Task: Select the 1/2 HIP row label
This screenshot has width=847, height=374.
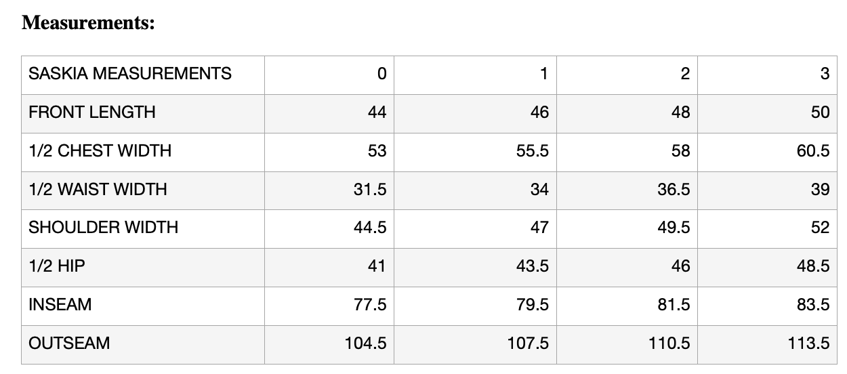Action: click(57, 266)
